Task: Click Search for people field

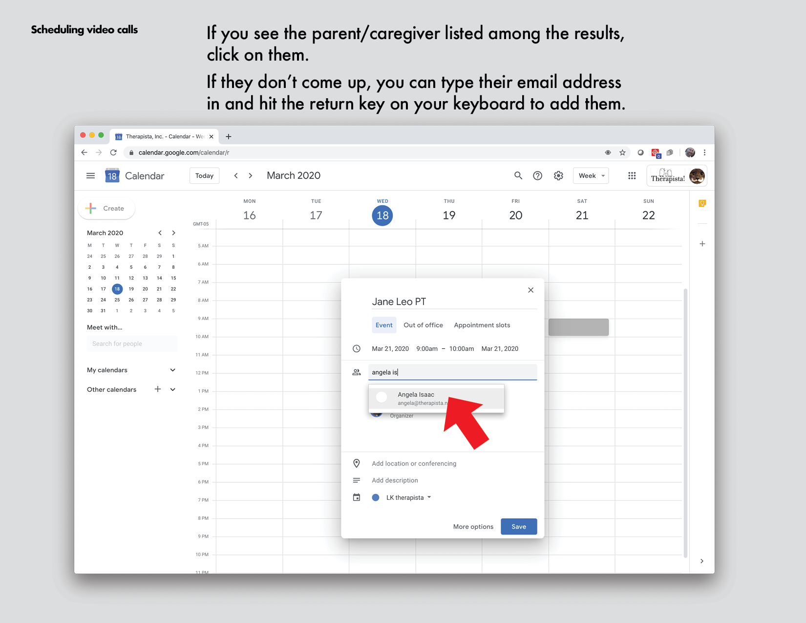Action: tap(132, 344)
